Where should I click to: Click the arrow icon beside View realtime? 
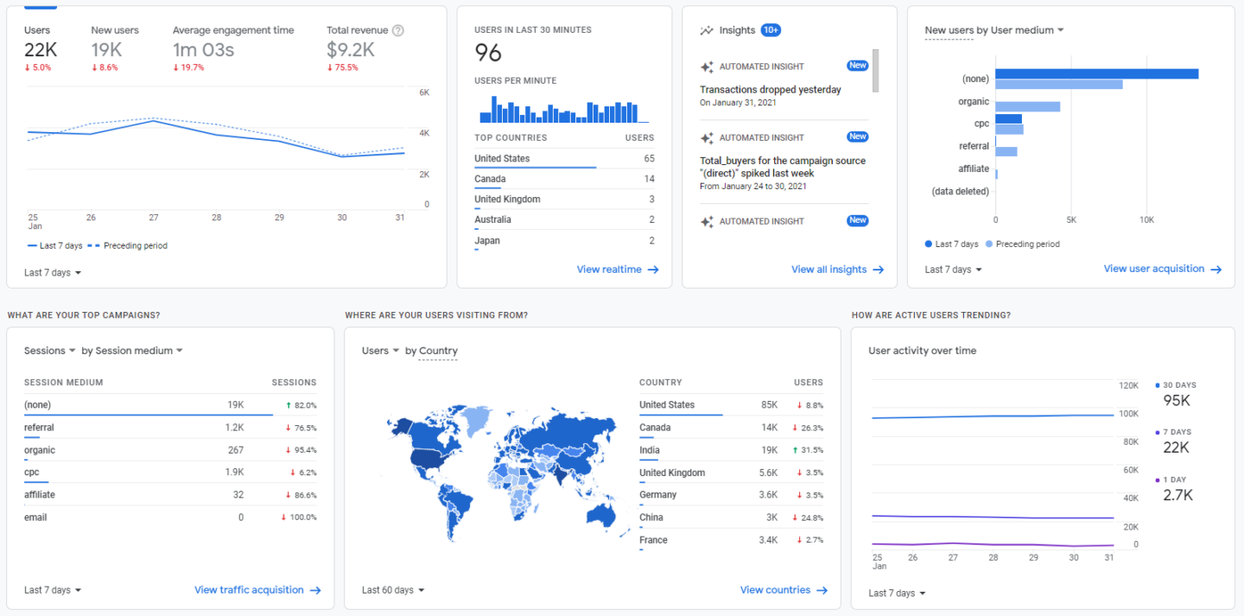pyautogui.click(x=653, y=270)
